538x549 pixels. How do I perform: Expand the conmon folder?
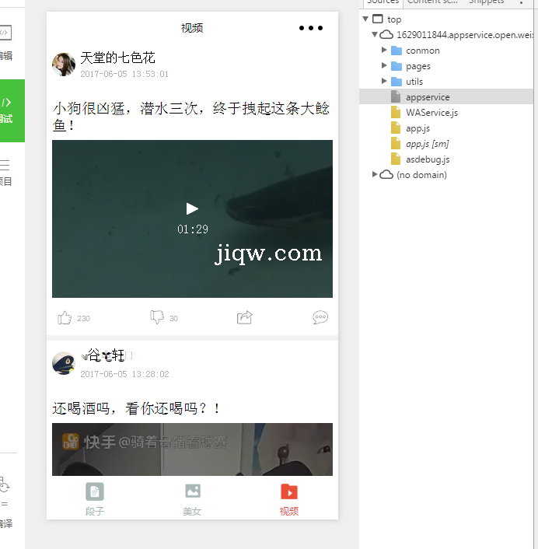click(x=384, y=51)
